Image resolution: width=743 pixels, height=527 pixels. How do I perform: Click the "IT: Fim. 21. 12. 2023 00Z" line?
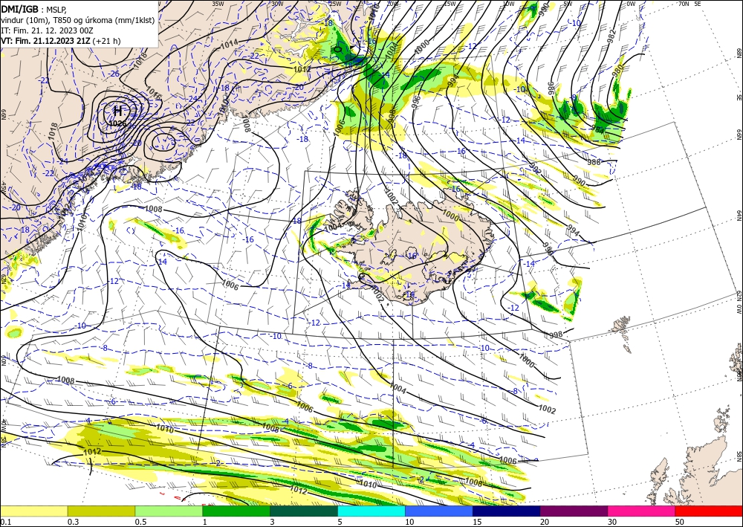[x=47, y=30]
